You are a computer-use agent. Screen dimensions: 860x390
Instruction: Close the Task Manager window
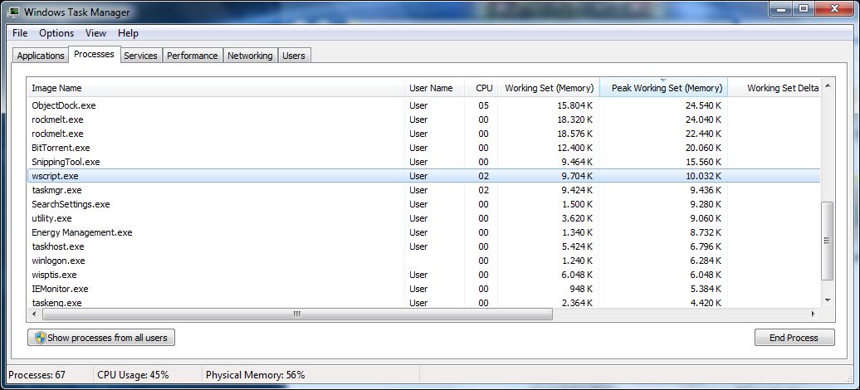836,8
